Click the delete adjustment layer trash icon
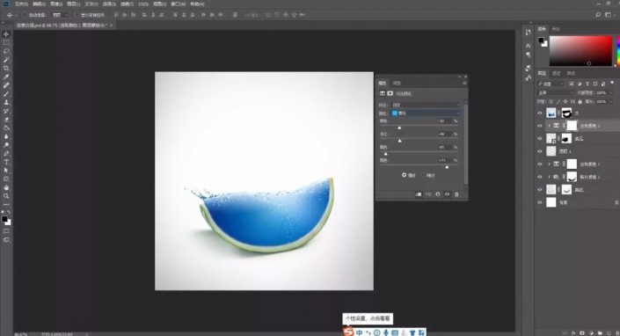620x336 pixels. click(456, 194)
